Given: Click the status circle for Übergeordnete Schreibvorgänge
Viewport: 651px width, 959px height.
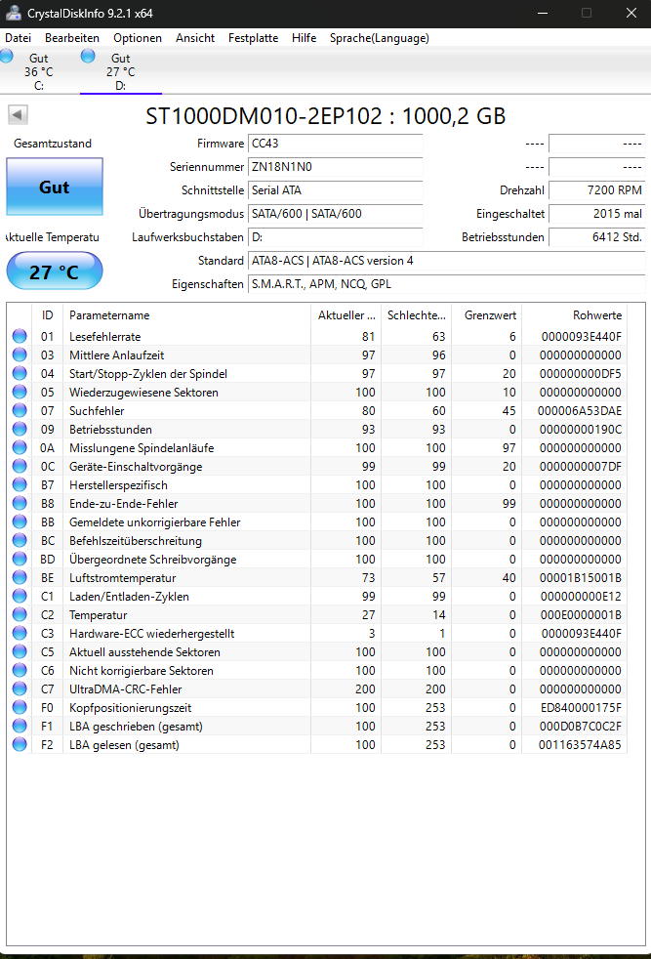Looking at the screenshot, I should (20, 559).
